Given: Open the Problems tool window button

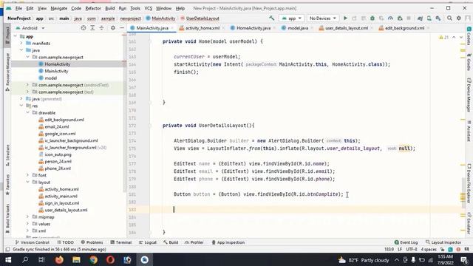Looking at the screenshot, I should point(92,242).
